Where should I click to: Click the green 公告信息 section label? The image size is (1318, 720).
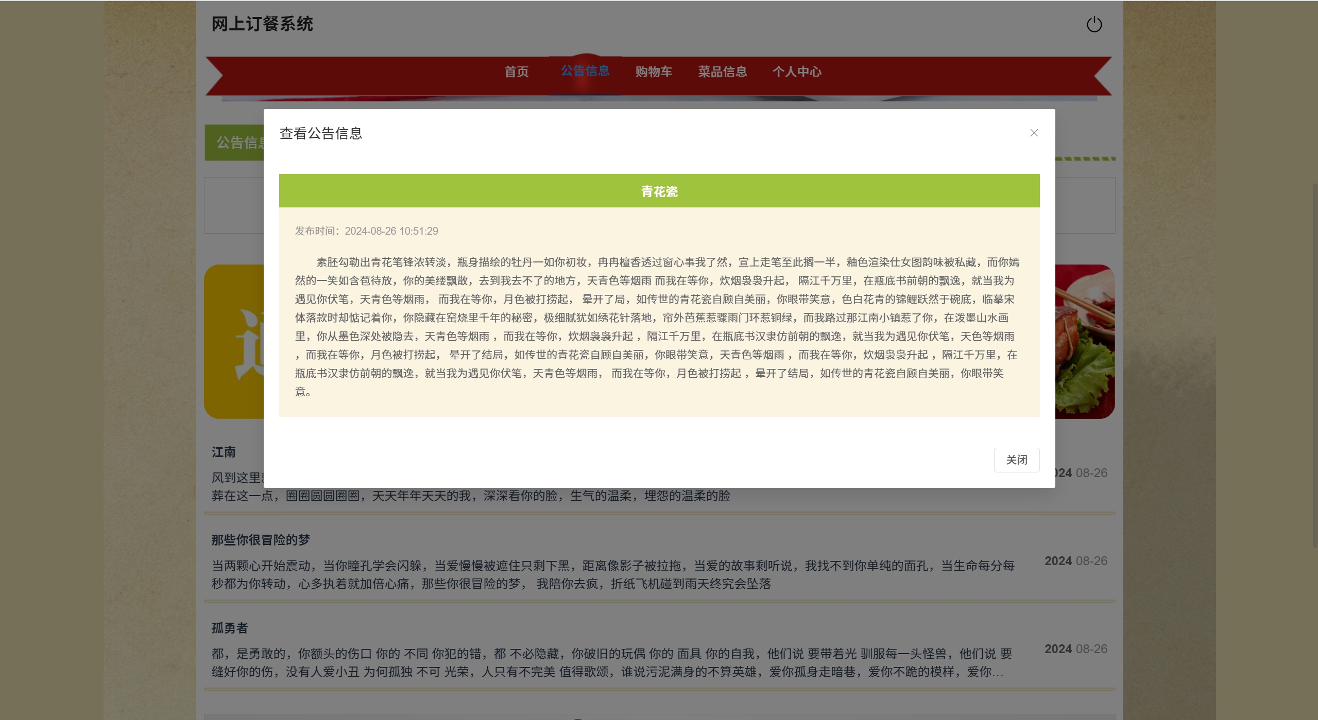point(235,143)
